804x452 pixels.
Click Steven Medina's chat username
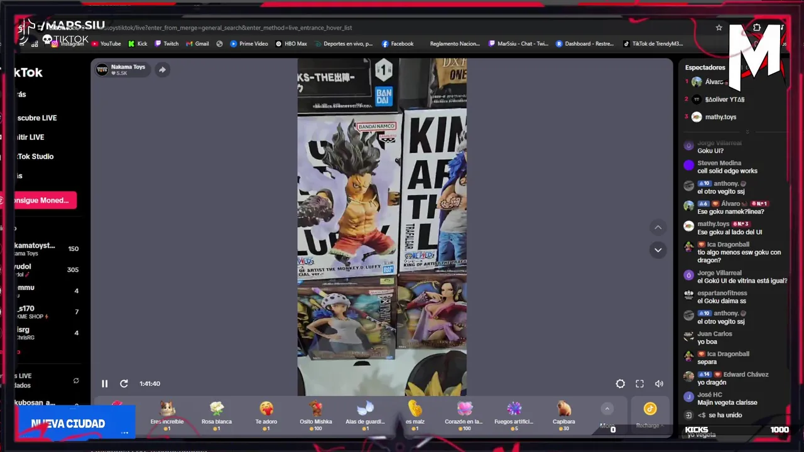coord(719,163)
